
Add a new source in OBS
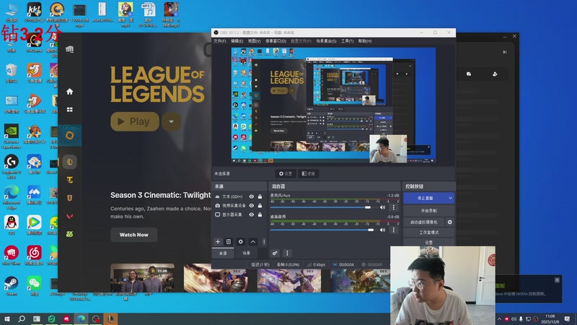(x=218, y=242)
